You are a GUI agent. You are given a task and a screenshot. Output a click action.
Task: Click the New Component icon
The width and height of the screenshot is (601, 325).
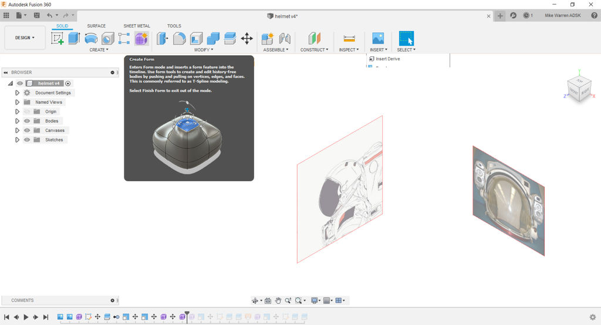267,38
